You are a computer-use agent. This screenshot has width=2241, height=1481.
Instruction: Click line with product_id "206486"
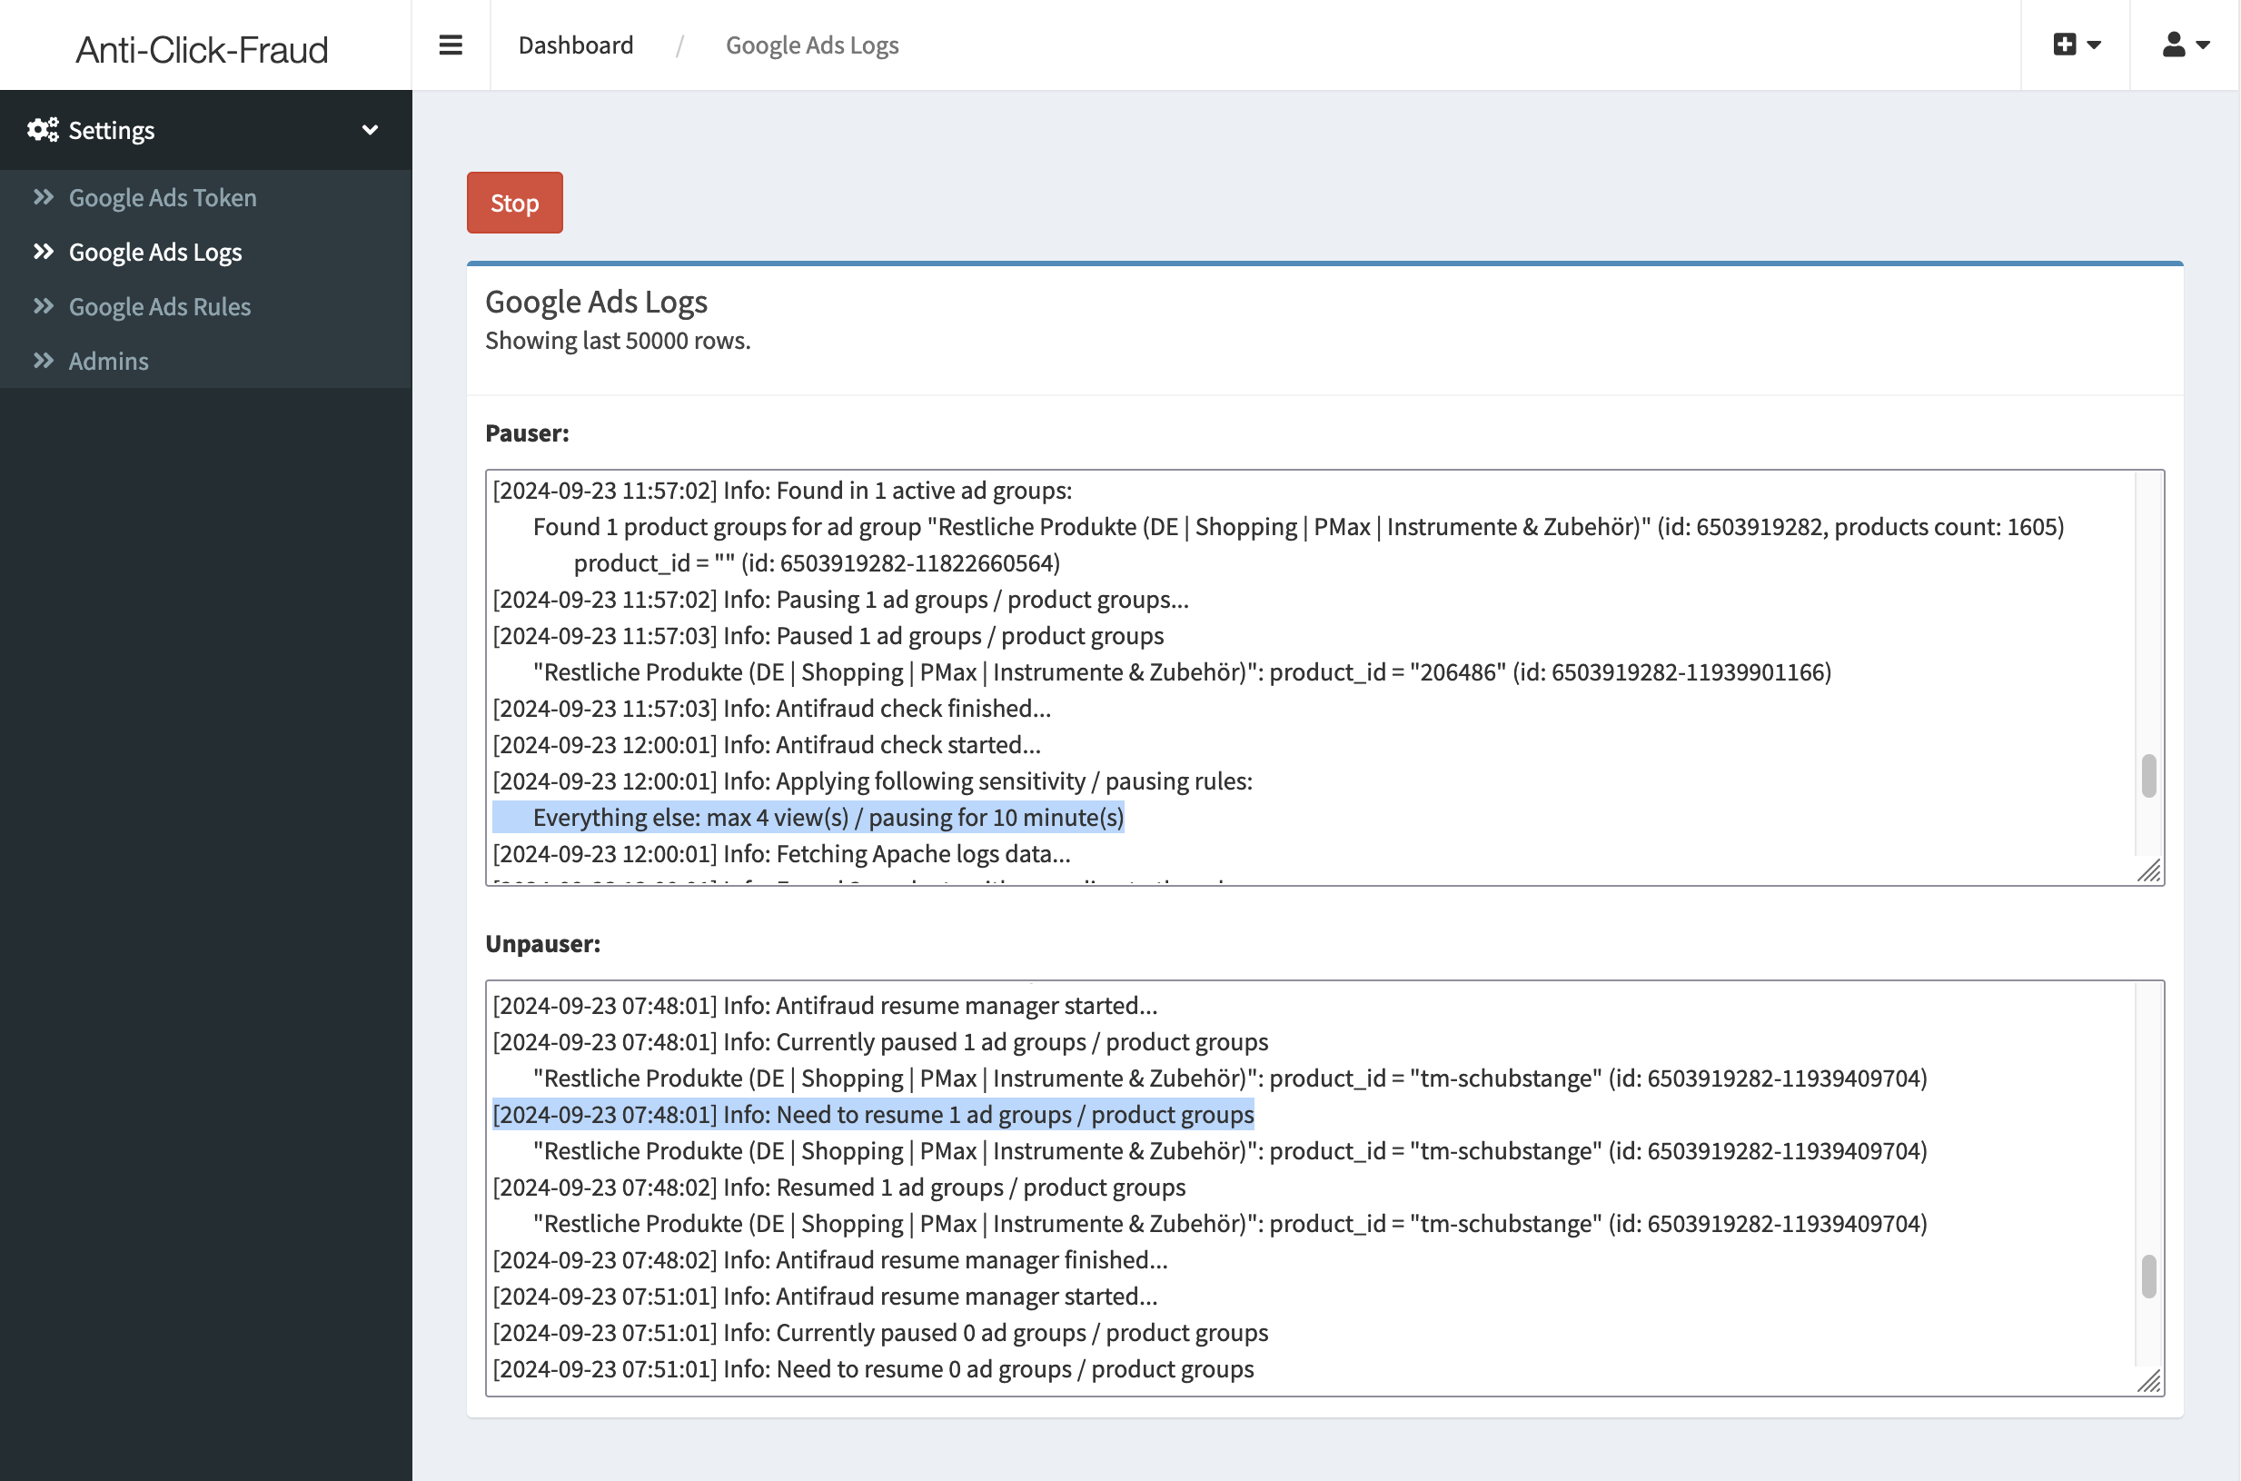1183,672
